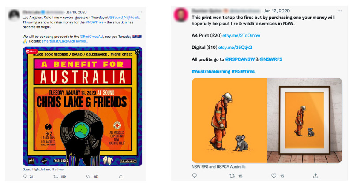Reply to the Chris Lake benefit tweet
The image size is (353, 187).
point(25,176)
